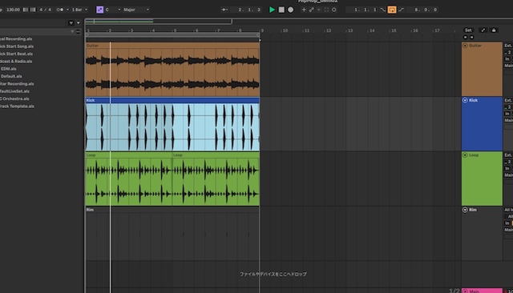Click the 4 / 4 time signature field
The width and height of the screenshot is (513, 293).
(45, 10)
